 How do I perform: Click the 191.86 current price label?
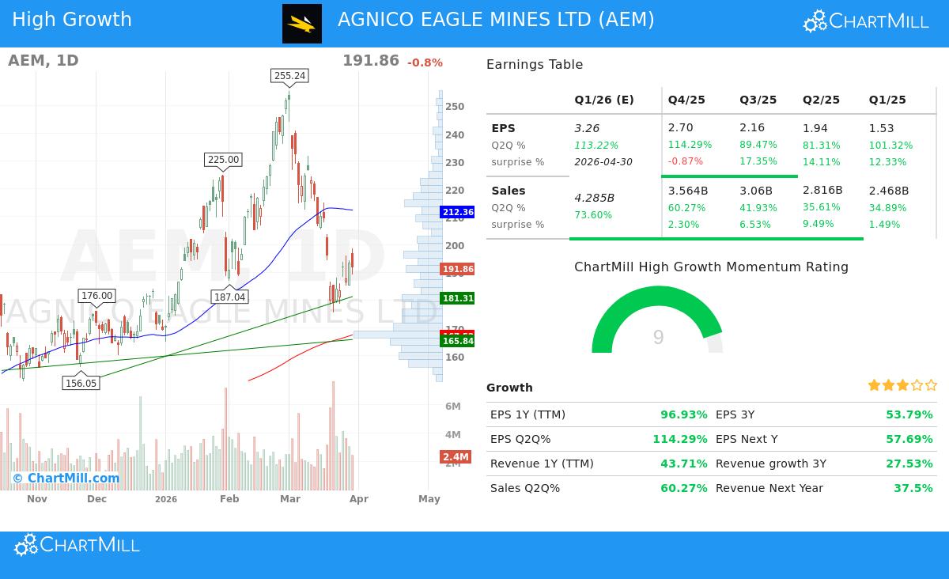click(458, 269)
